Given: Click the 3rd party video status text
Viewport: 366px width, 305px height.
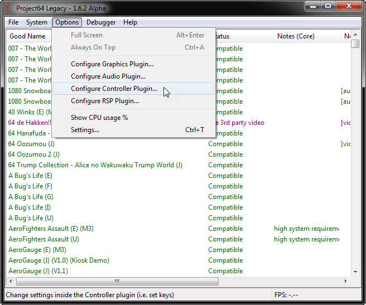Looking at the screenshot, I should [240, 123].
